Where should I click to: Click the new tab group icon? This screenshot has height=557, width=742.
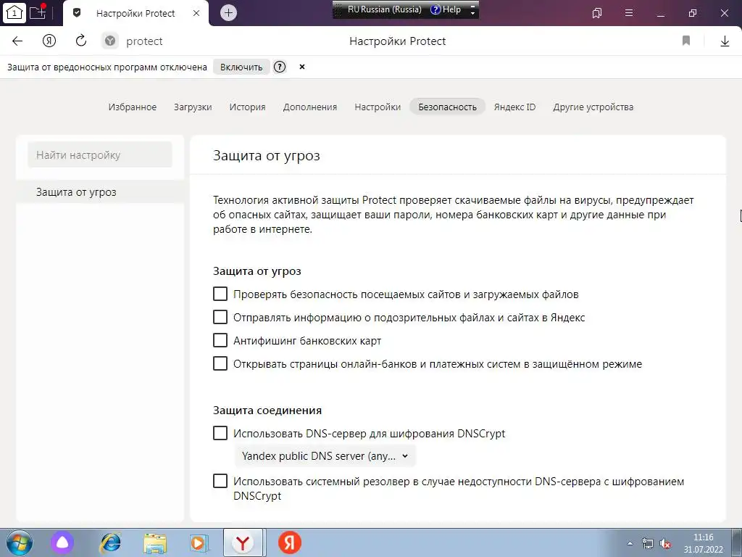(x=38, y=12)
